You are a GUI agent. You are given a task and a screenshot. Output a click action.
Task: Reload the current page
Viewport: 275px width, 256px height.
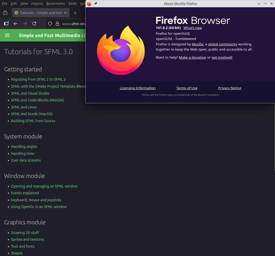point(34,24)
